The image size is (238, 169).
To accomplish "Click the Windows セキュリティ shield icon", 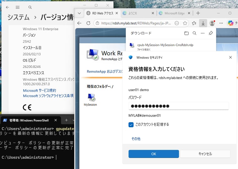I will pos(131,57).
